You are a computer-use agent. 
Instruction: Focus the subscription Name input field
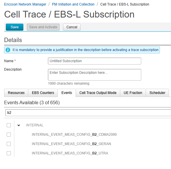pyautogui.click(x=95, y=61)
